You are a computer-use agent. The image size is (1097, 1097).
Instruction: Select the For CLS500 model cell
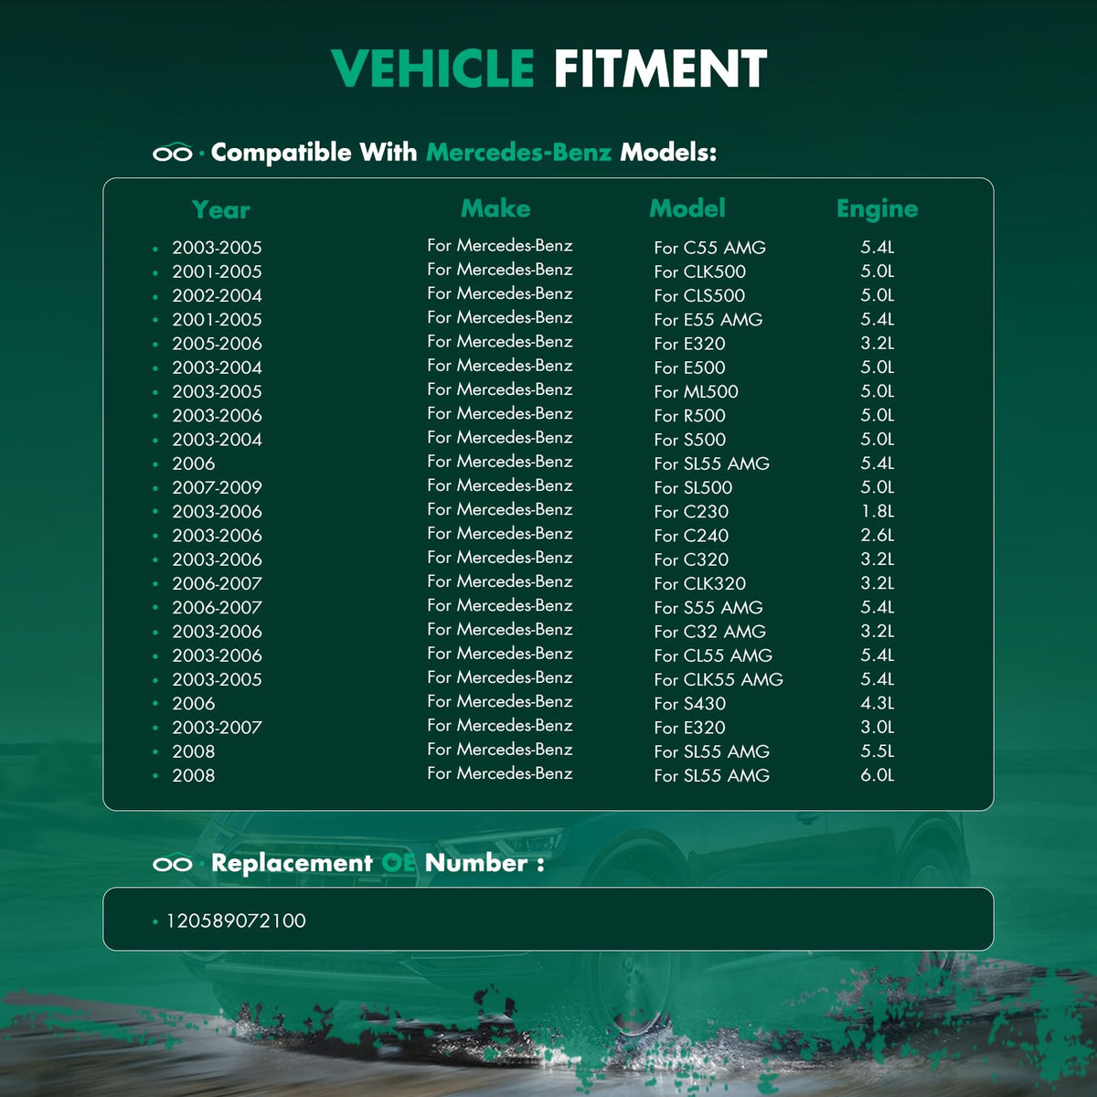pos(699,295)
